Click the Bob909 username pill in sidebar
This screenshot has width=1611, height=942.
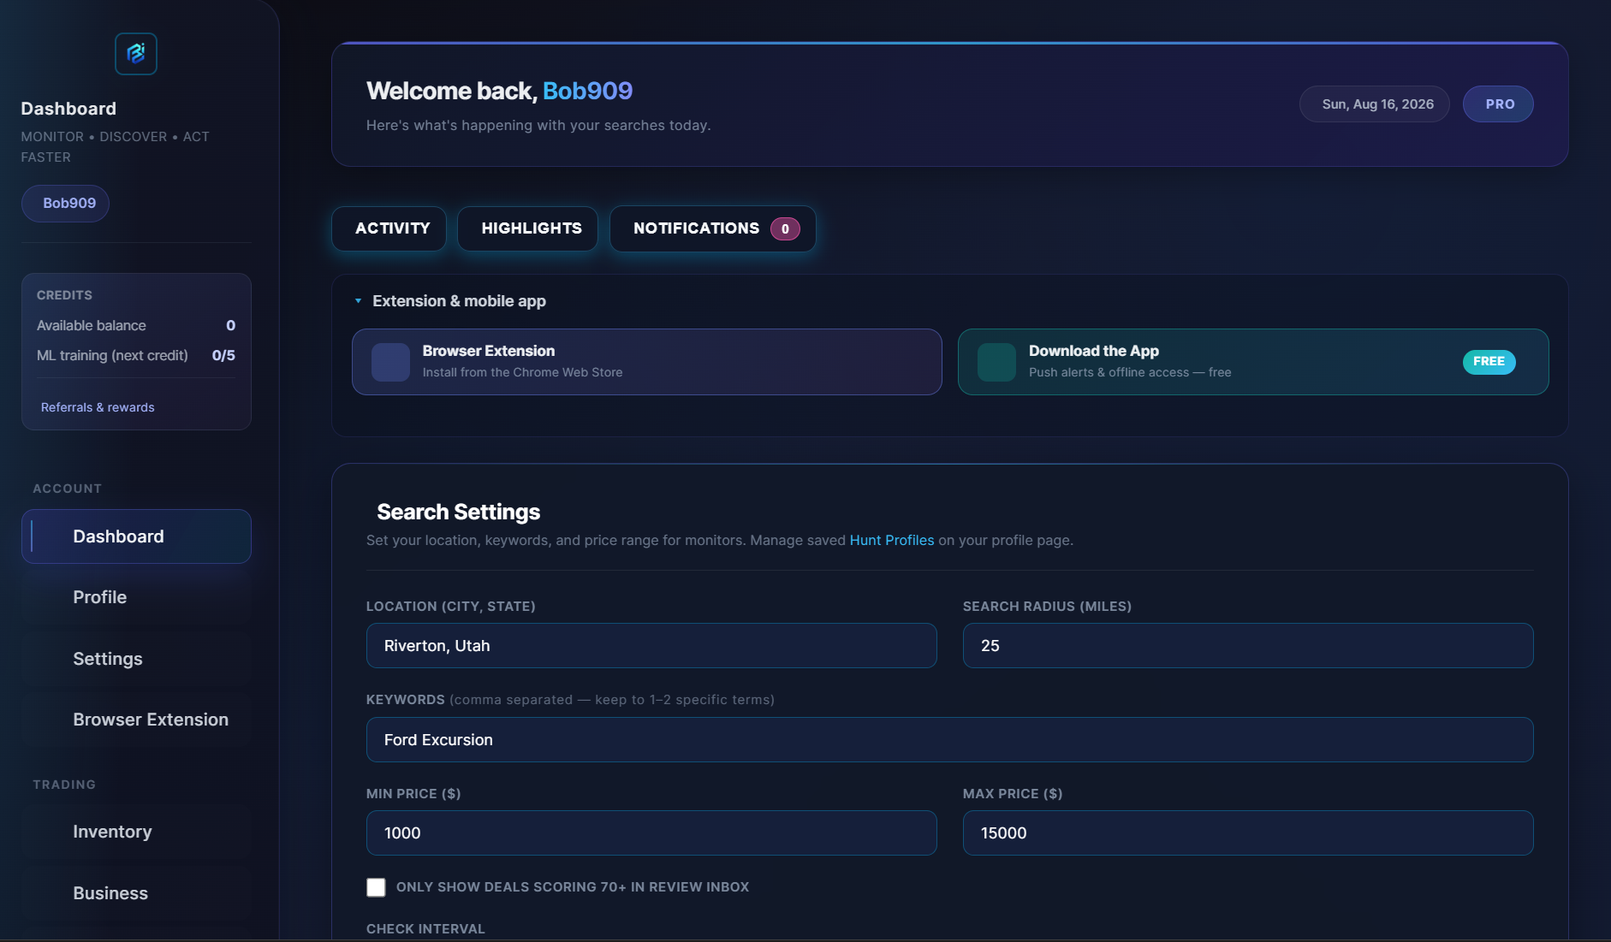pyautogui.click(x=66, y=204)
